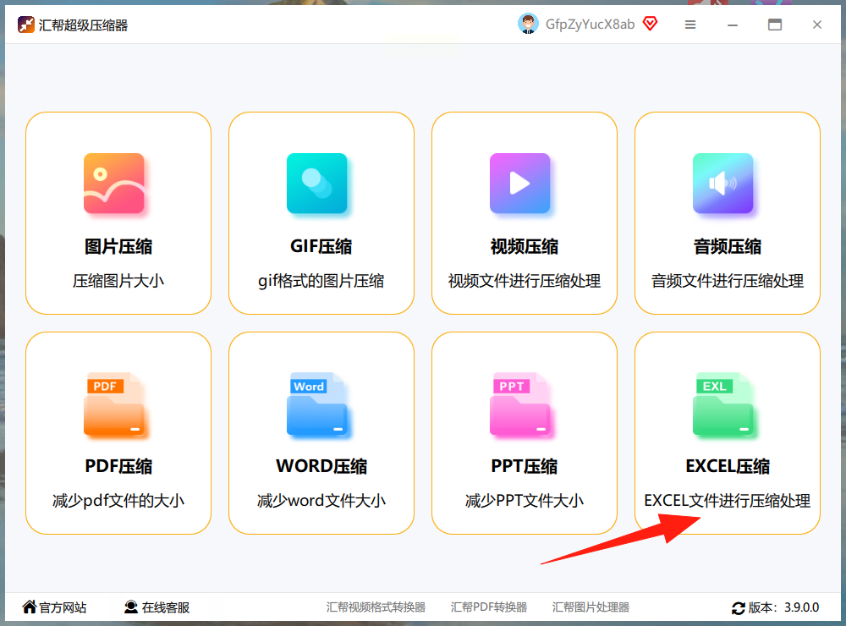Open 汇帮视频格式转换器 link
This screenshot has width=846, height=626.
coord(376,607)
